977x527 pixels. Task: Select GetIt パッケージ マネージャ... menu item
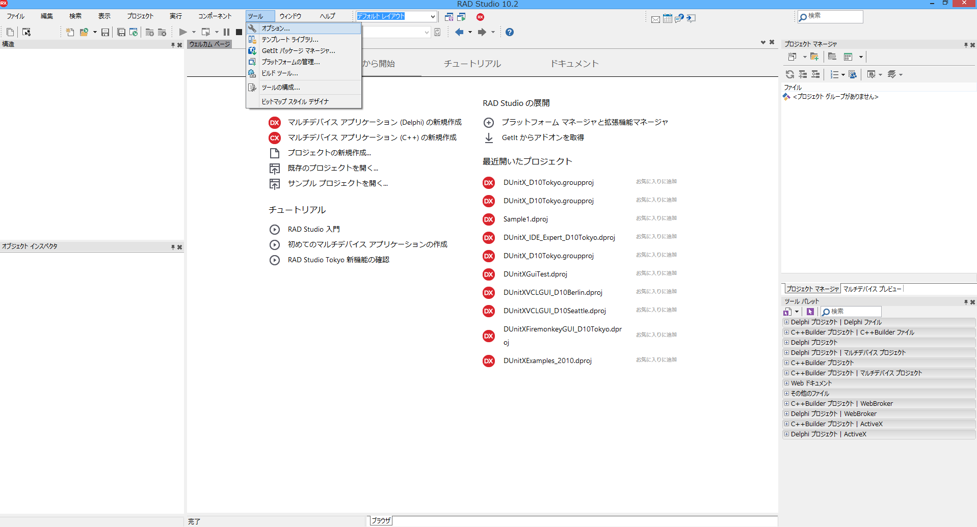pyautogui.click(x=304, y=51)
